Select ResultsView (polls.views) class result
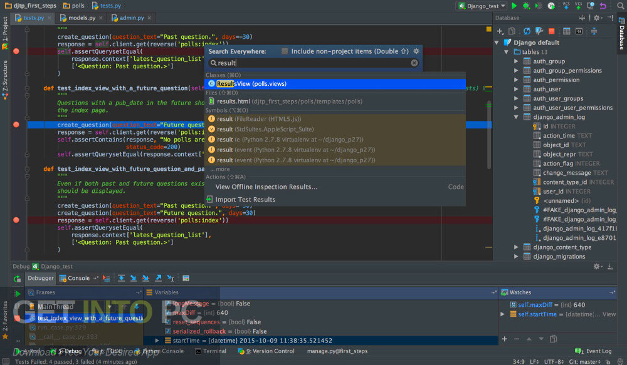The width and height of the screenshot is (627, 365). click(335, 84)
